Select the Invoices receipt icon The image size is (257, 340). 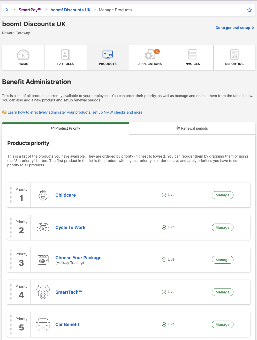(192, 55)
